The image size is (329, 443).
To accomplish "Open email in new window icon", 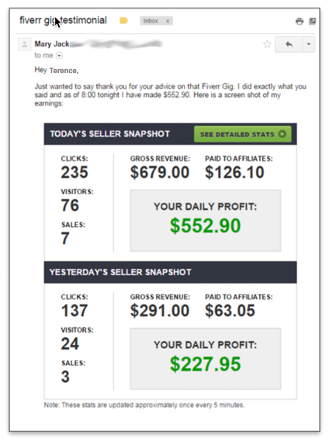I will tap(313, 21).
